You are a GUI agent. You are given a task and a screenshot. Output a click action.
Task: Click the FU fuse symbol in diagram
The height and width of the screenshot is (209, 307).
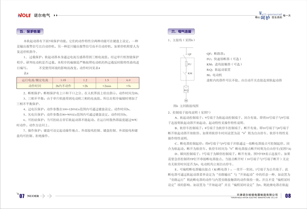(186, 64)
